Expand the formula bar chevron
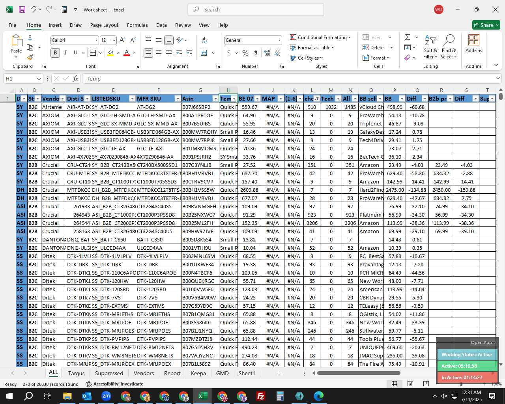 (498, 79)
